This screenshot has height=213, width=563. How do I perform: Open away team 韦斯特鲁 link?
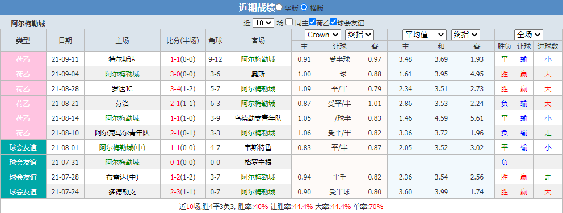258,148
